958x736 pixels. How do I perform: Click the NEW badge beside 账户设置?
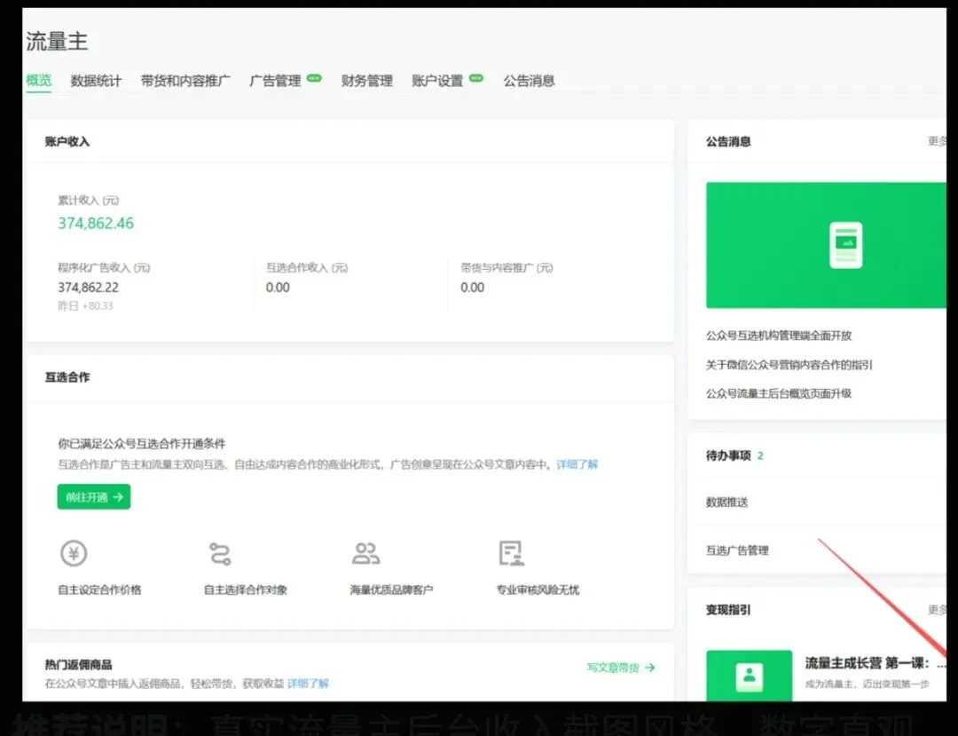pos(476,77)
